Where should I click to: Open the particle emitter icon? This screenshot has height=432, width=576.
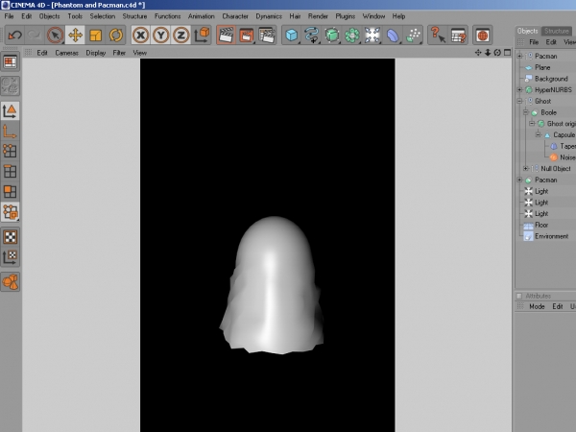tap(413, 36)
